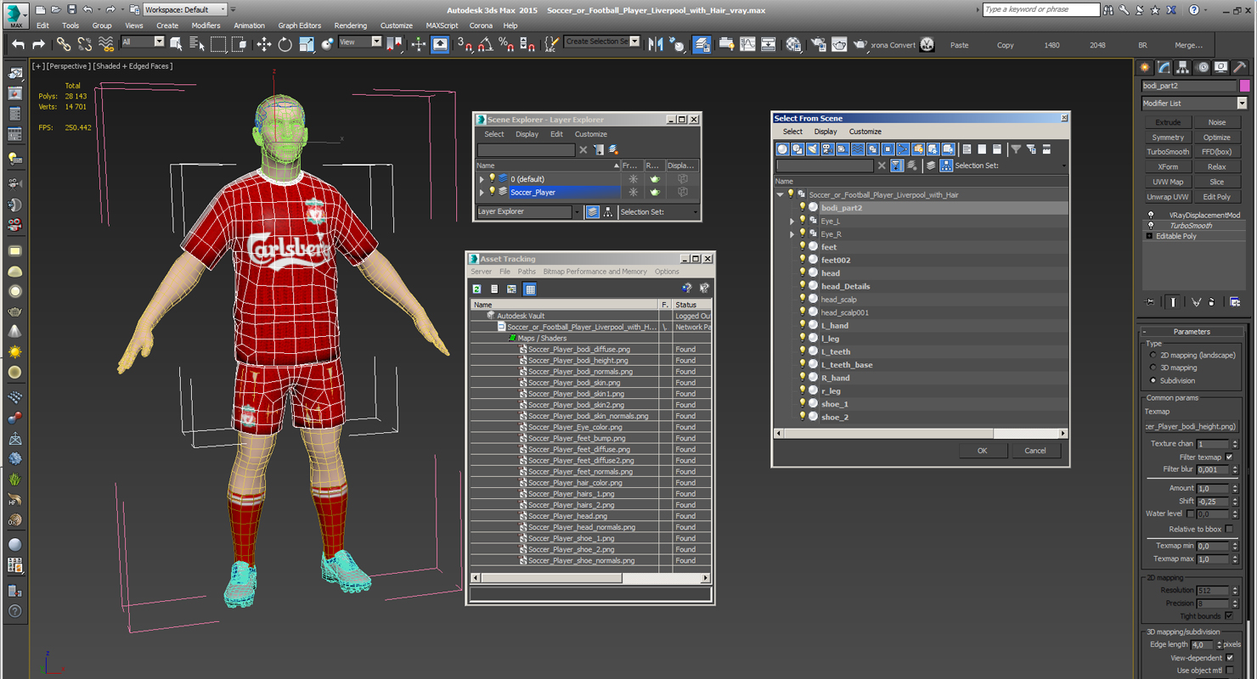Activate the Select and Scale tool
The image size is (1257, 679).
pos(307,44)
